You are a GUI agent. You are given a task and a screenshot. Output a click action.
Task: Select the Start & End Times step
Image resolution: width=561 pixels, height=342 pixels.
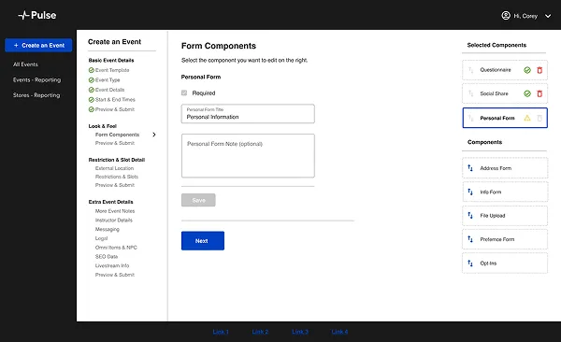pyautogui.click(x=115, y=99)
